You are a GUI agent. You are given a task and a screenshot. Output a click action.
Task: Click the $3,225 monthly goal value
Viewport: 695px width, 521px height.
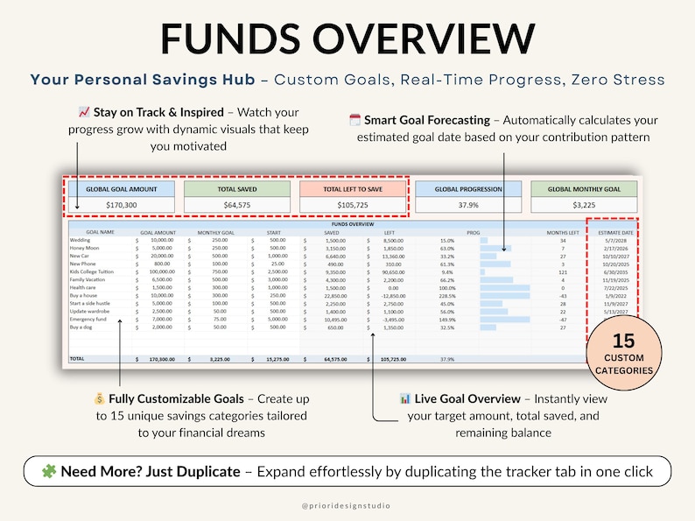pyautogui.click(x=584, y=205)
